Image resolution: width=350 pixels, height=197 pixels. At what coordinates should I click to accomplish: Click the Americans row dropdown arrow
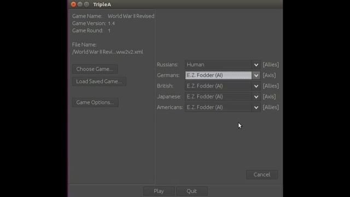(256, 108)
